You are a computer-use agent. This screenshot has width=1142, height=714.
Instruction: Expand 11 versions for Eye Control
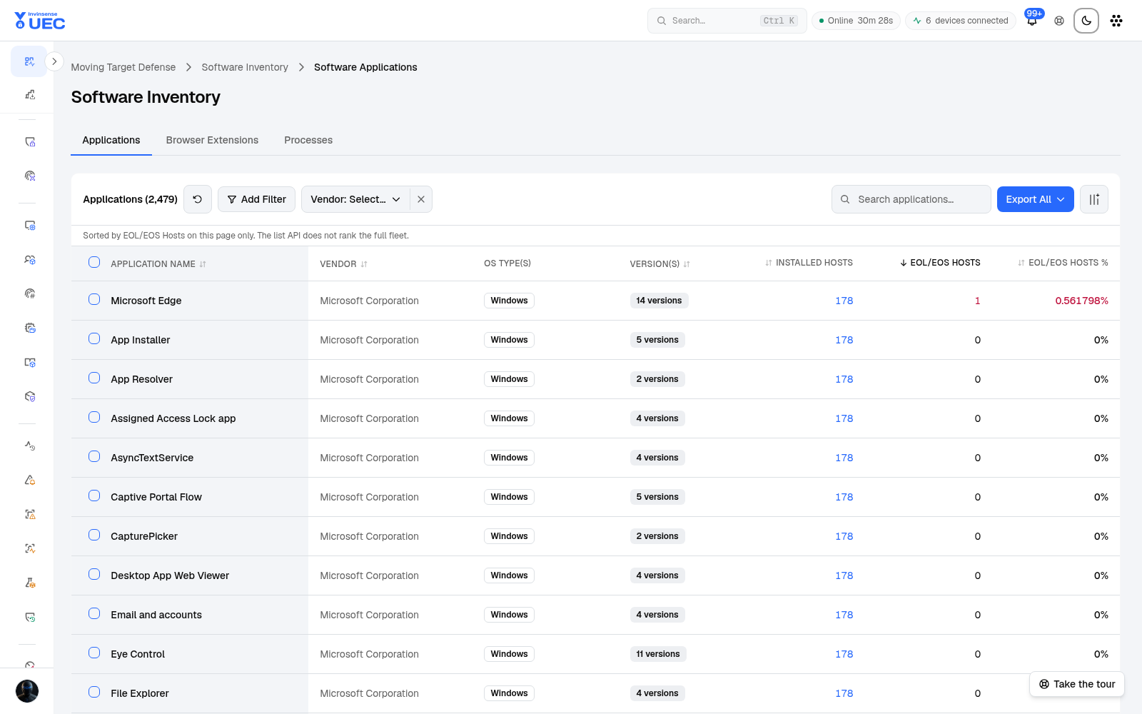pos(658,654)
